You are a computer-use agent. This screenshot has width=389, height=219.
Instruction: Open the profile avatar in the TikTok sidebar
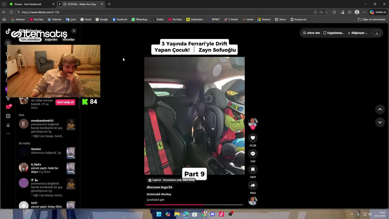tap(8, 125)
